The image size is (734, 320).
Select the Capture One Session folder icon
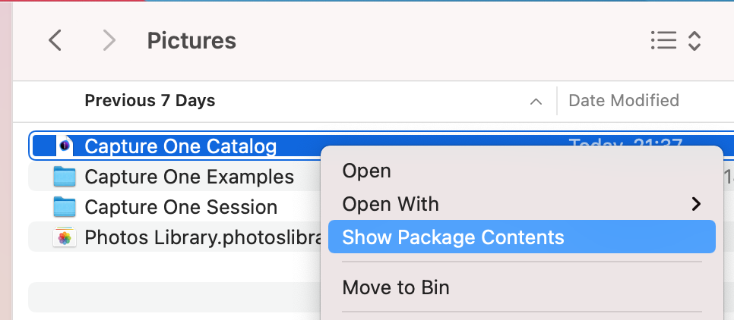65,207
